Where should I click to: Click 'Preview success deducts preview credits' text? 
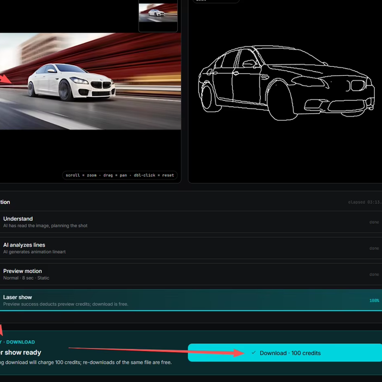66,304
